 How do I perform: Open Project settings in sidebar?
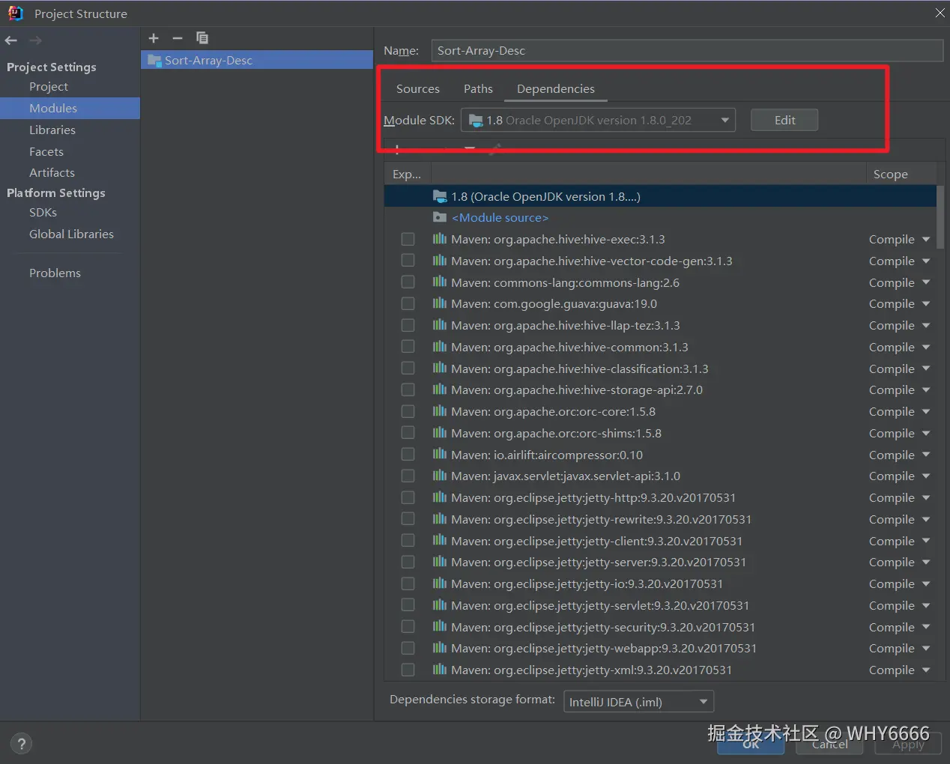pos(49,87)
